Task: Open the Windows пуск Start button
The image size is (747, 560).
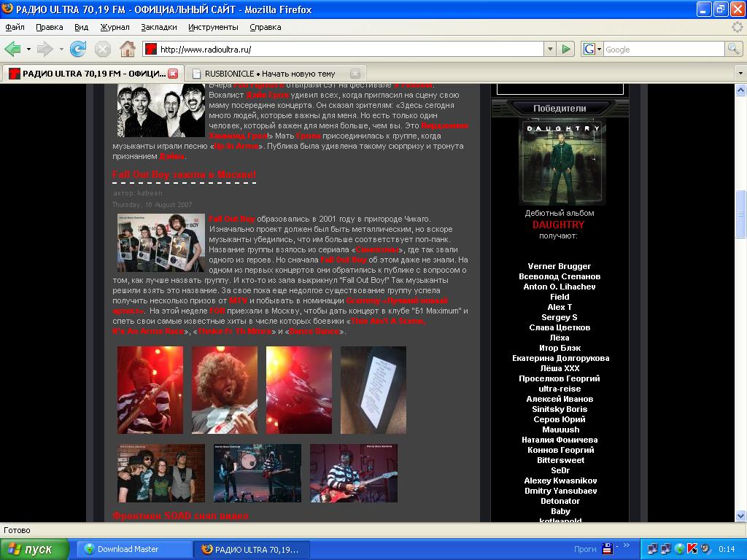Action: tap(34, 549)
